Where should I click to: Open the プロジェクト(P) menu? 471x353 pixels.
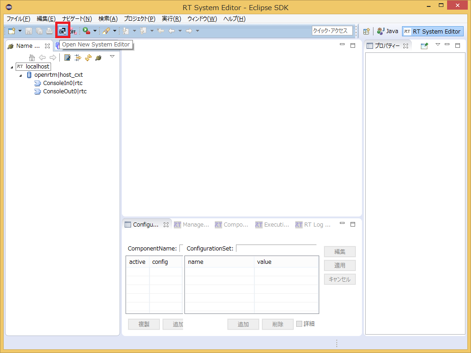[140, 19]
